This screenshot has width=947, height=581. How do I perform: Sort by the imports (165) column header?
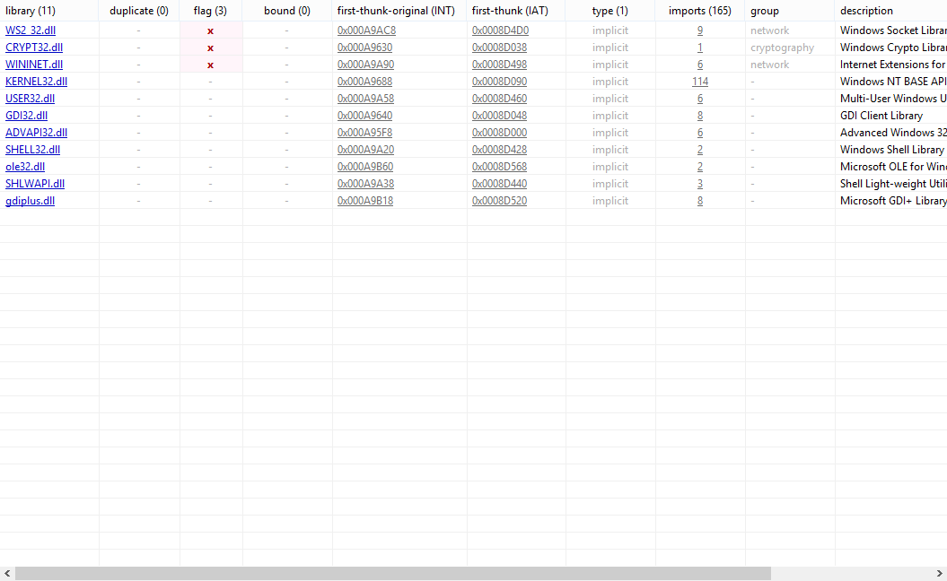click(700, 11)
